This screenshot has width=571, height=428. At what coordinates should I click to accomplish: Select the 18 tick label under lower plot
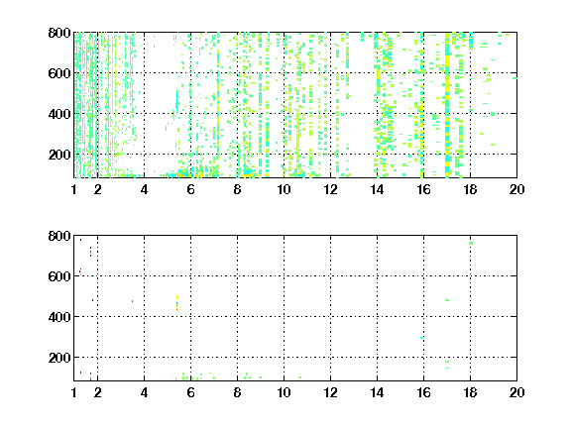470,392
